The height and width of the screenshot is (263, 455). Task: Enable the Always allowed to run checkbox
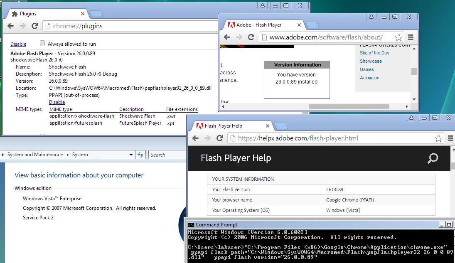coord(42,43)
